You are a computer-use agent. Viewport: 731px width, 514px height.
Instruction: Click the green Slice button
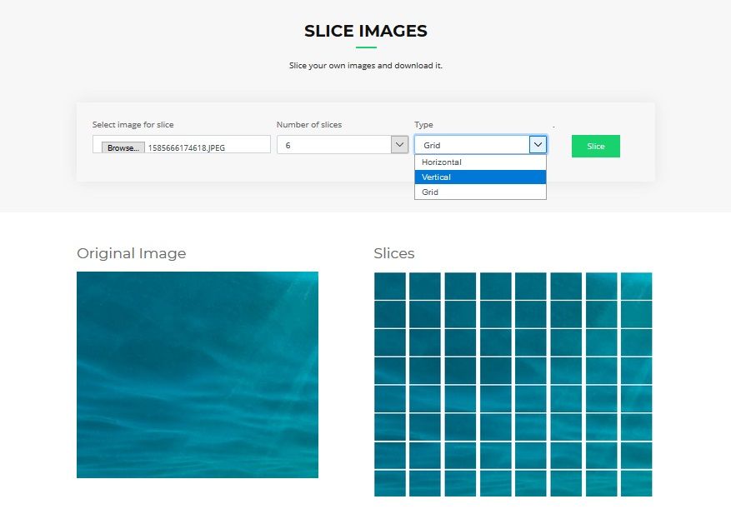pyautogui.click(x=595, y=147)
